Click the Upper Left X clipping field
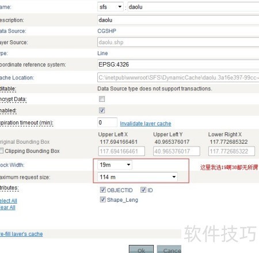The width and height of the screenshot is (259, 253). tap(121, 151)
